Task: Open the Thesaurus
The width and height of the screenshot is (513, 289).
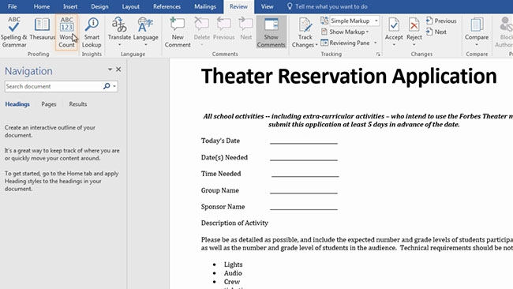Action: (x=42, y=29)
